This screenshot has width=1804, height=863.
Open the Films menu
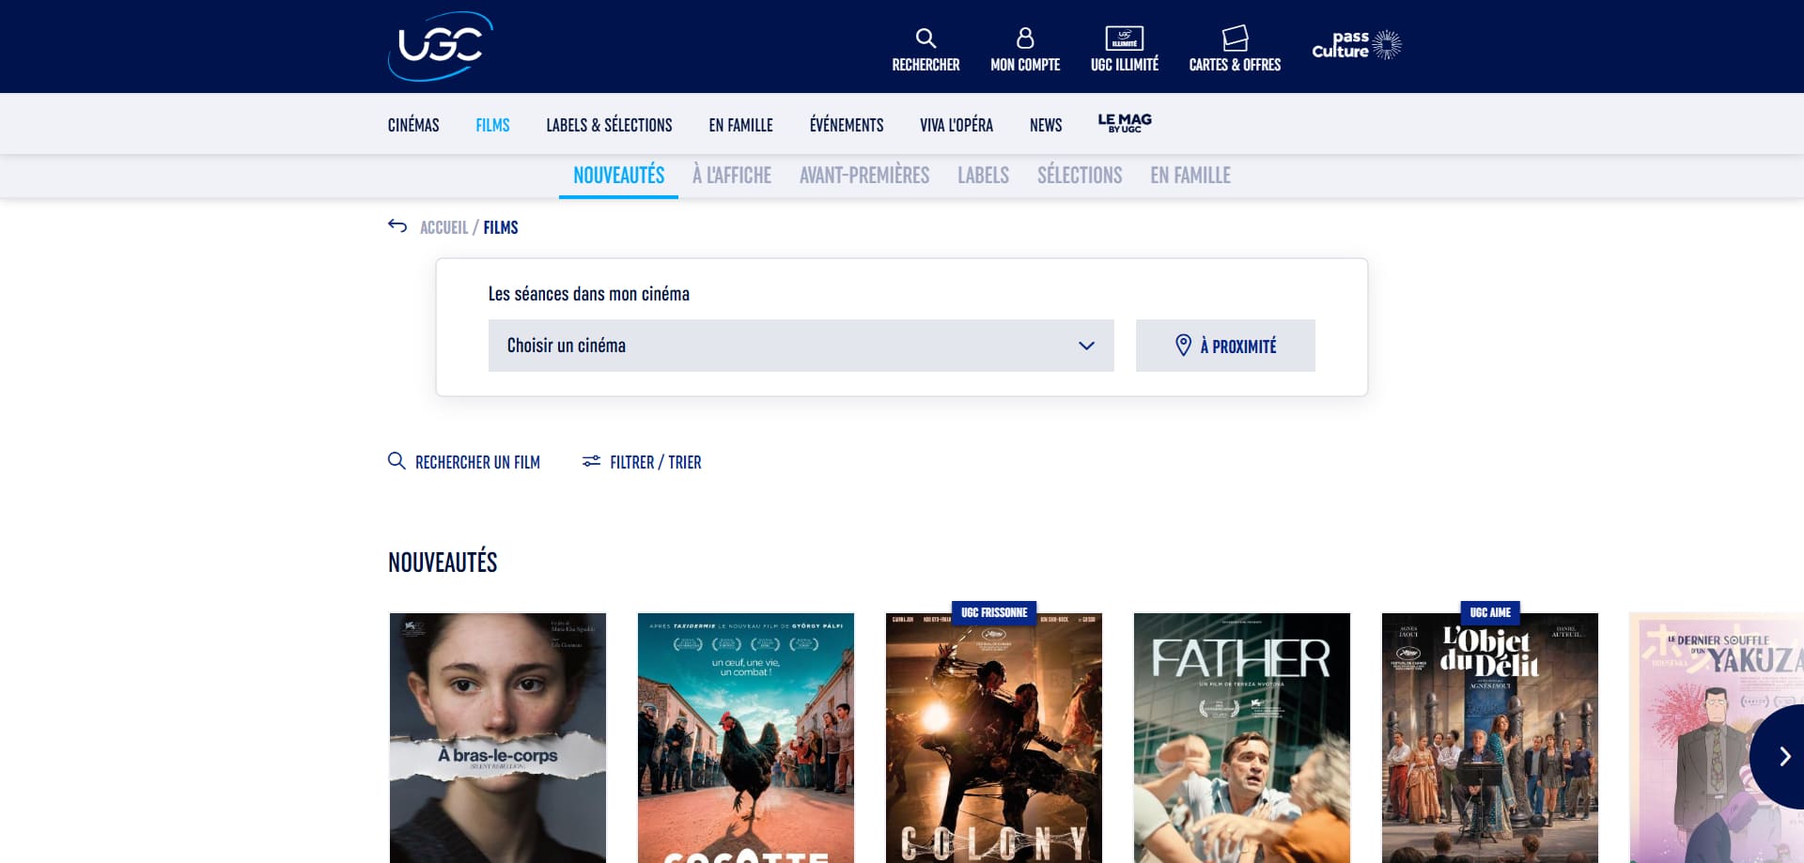click(x=492, y=125)
